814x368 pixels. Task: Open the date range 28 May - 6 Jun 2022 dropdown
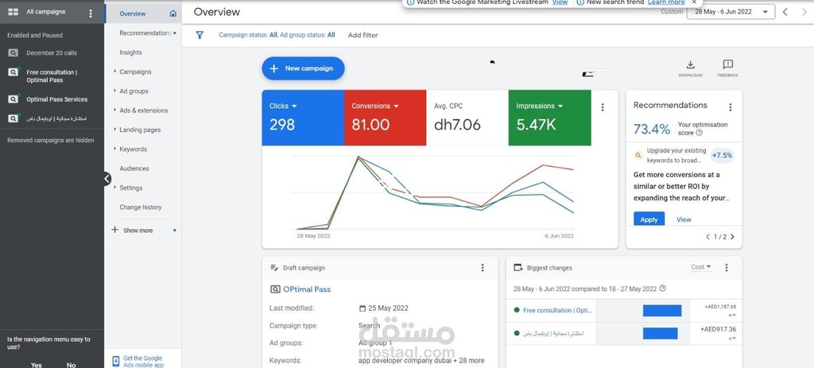[731, 12]
